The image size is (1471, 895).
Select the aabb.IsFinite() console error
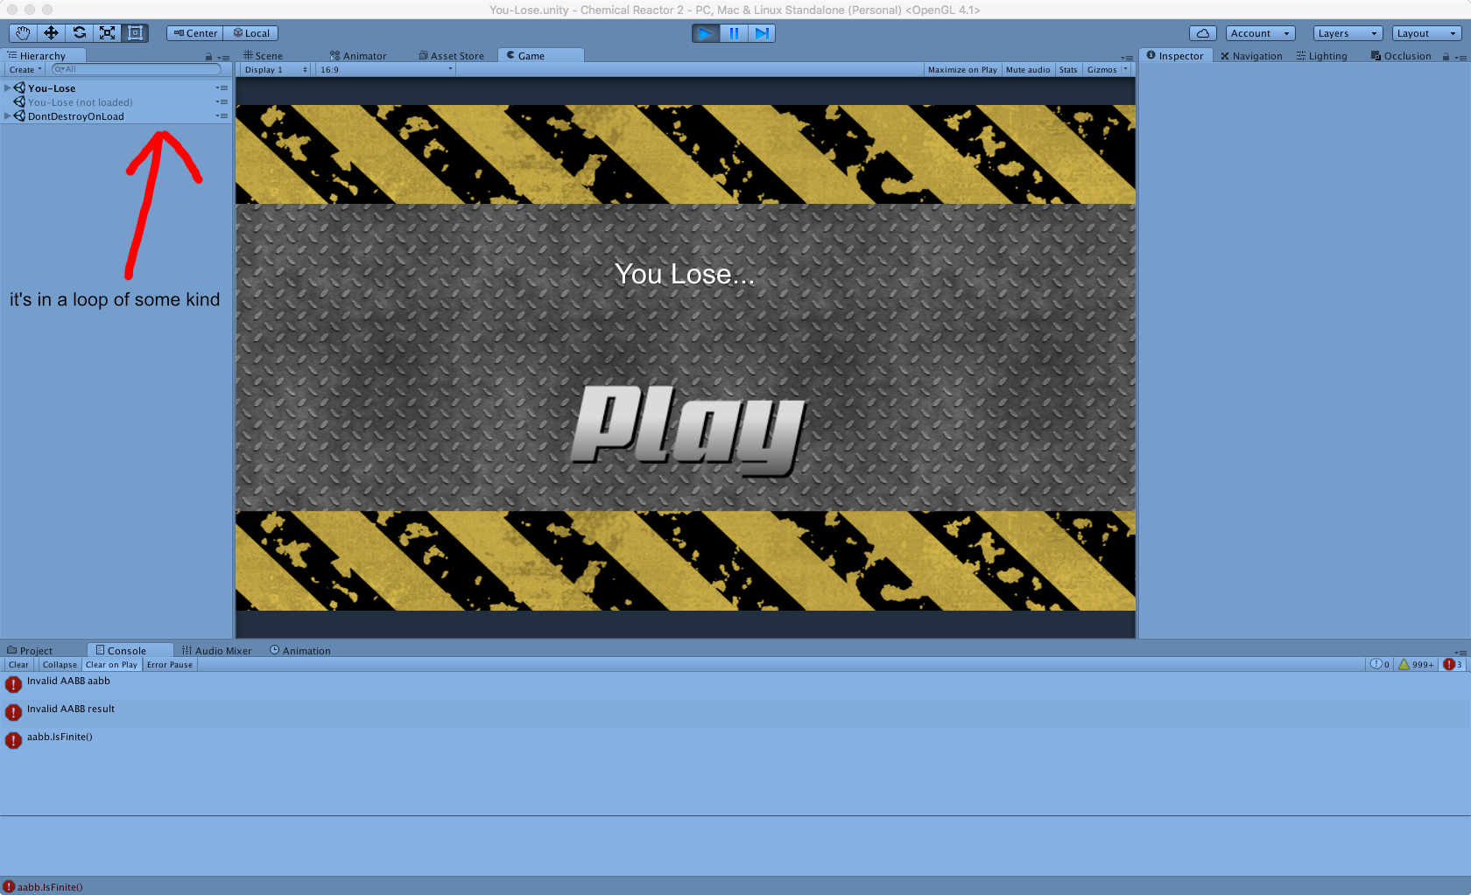735,741
